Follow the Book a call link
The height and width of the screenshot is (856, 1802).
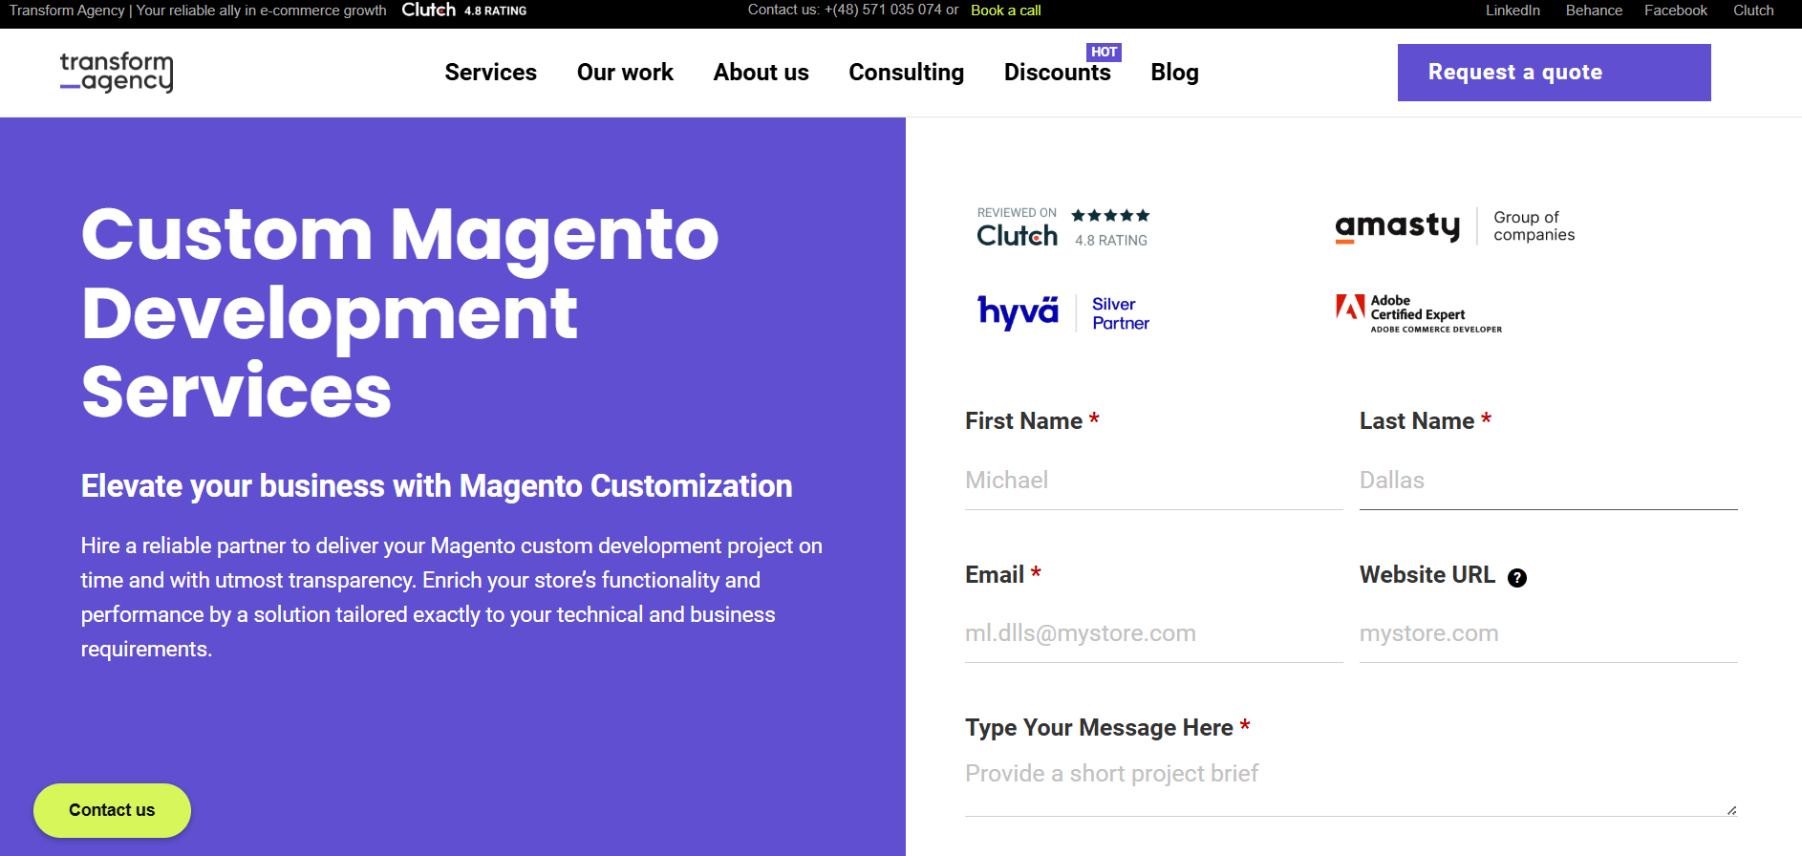1005,11
